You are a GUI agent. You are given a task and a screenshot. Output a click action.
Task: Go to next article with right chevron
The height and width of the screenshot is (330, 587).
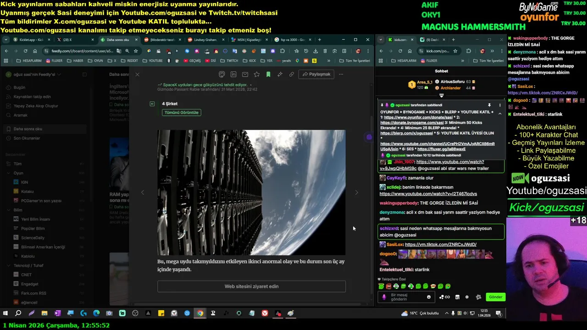tap(356, 192)
